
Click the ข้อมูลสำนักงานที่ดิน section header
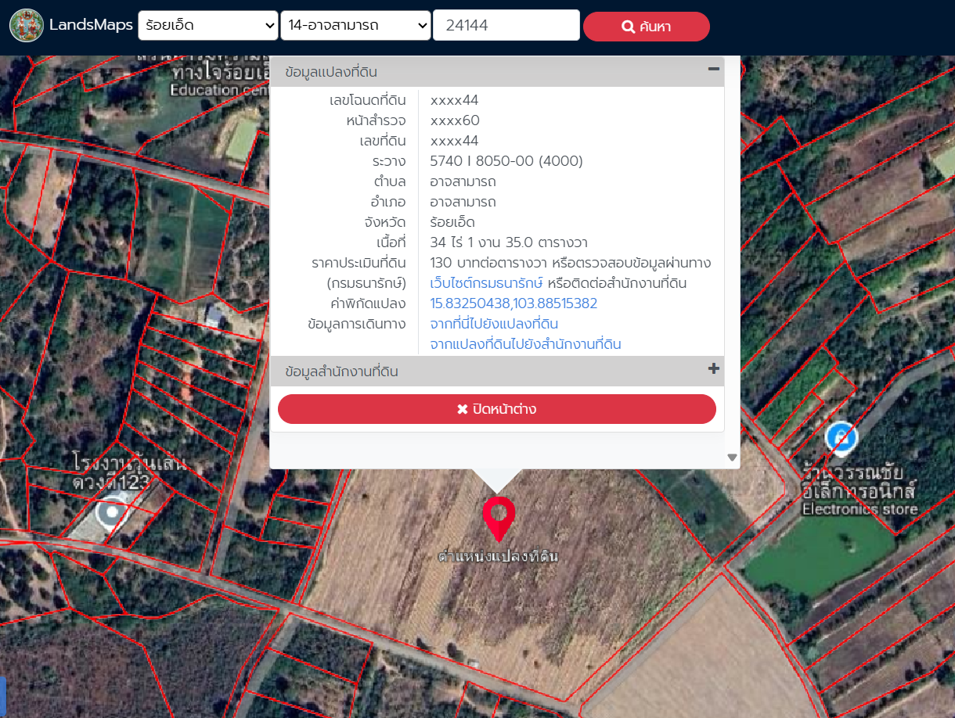pos(341,372)
